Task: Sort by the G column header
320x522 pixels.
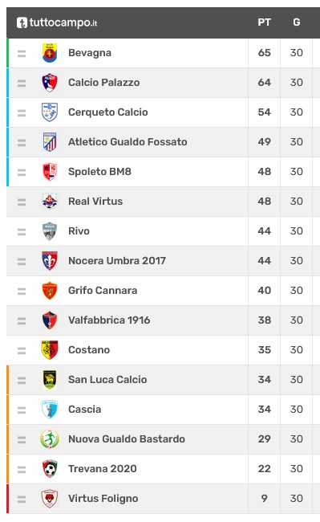Action: click(297, 22)
